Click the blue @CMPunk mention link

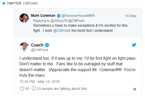(62, 30)
